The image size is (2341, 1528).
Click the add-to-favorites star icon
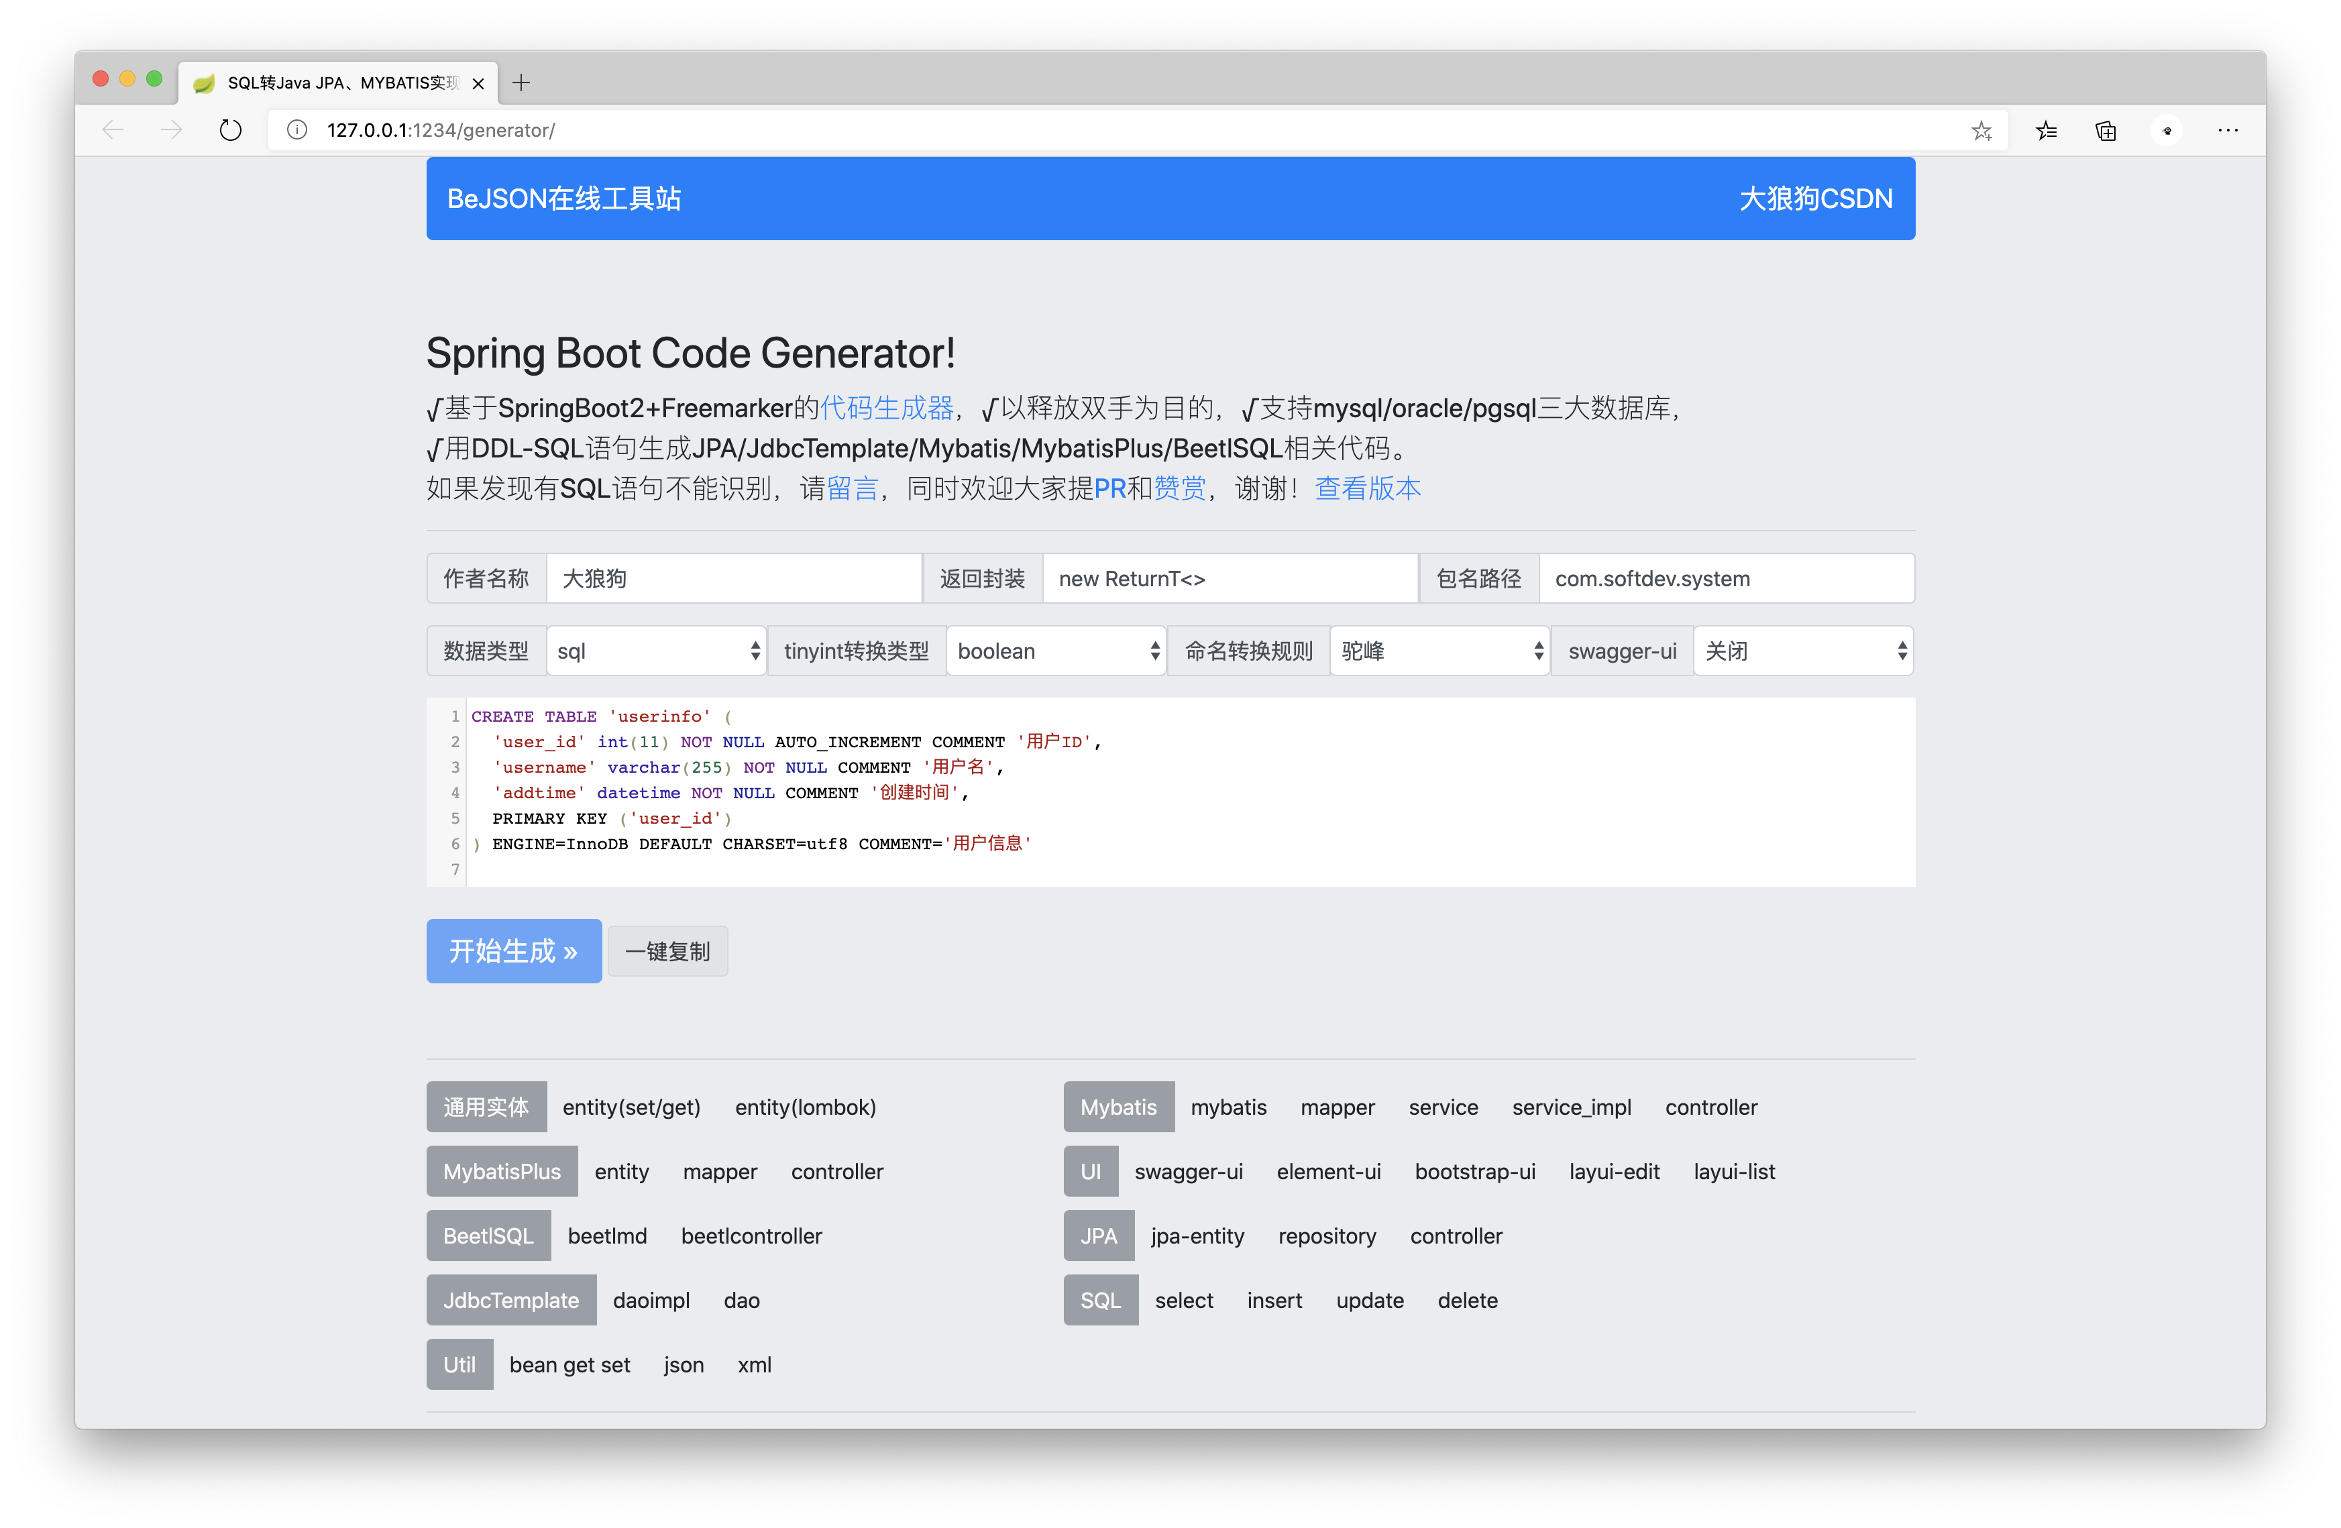click(x=1981, y=130)
